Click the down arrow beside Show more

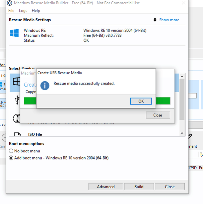pyautogui.click(x=155, y=20)
